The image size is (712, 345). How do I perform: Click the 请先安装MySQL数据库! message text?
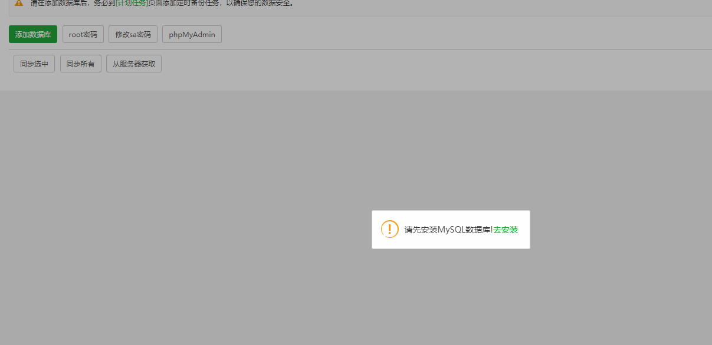[448, 230]
